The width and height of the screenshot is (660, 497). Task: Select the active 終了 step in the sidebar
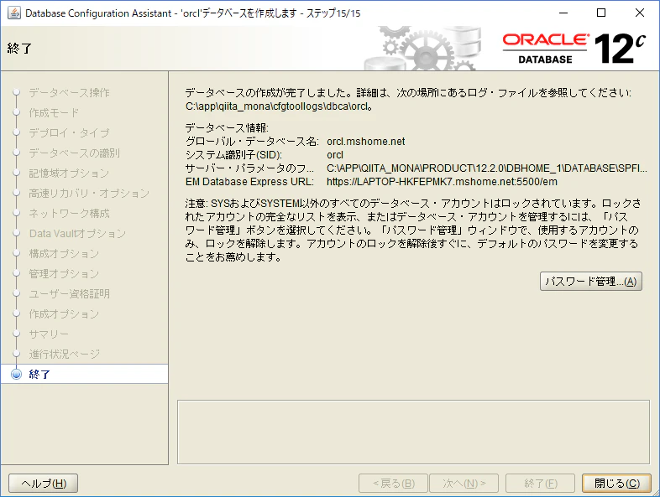click(84, 374)
